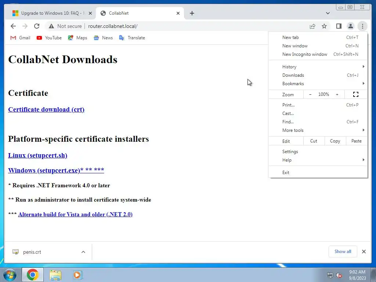Open Windows Explorer from taskbar
376x282 pixels.
tap(55, 275)
